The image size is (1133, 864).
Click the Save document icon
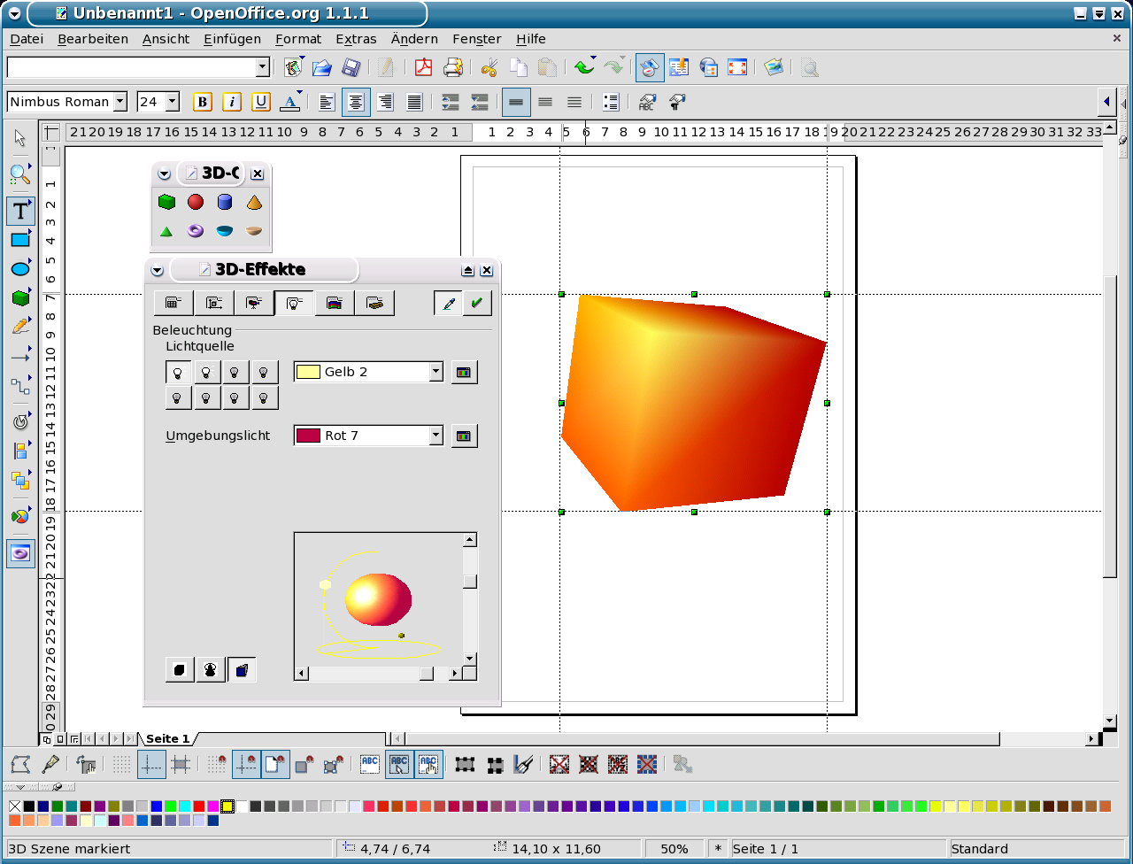click(351, 68)
